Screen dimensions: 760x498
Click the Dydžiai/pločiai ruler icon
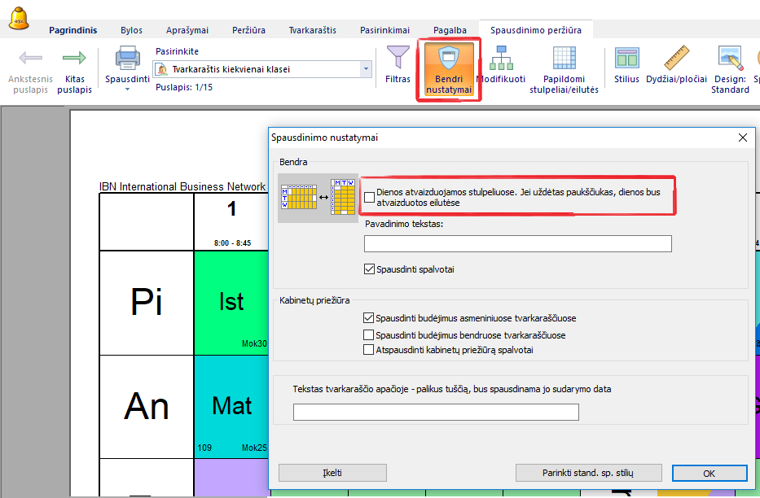point(676,59)
